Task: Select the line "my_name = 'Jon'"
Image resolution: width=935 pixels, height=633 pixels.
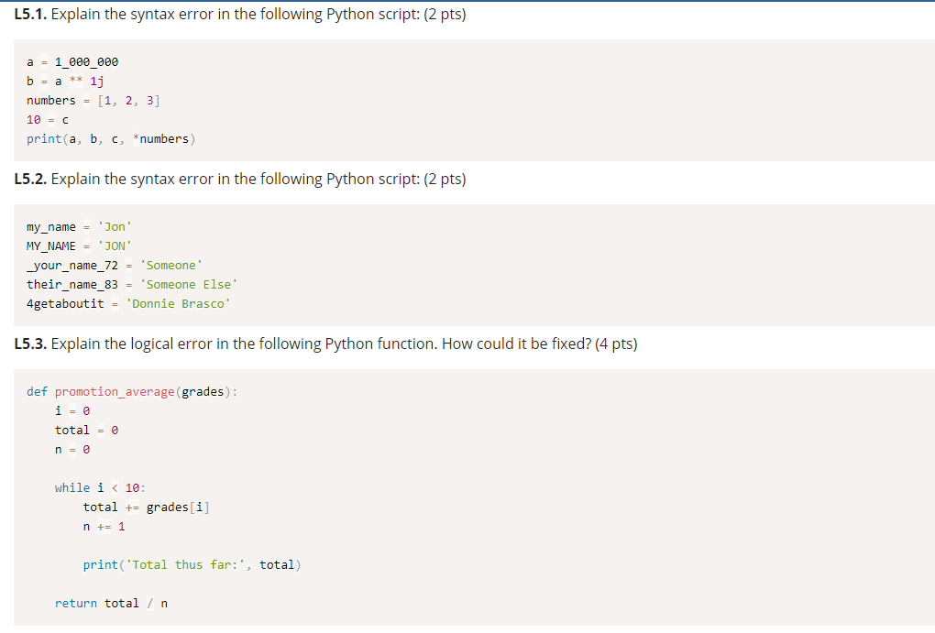Action: click(78, 226)
